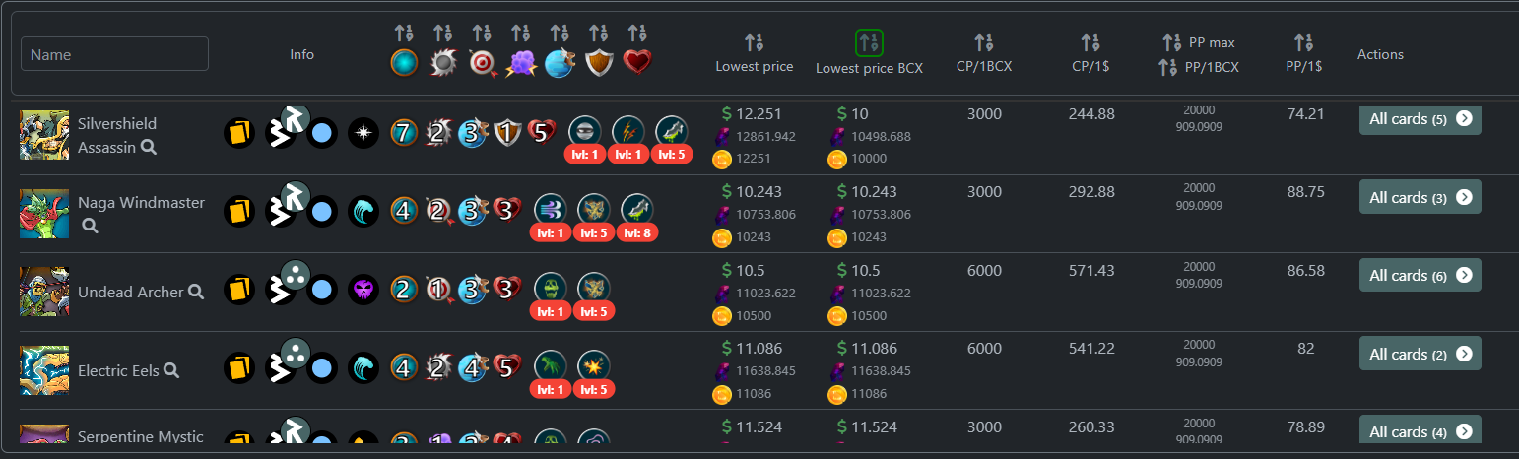1519x459 pixels.
Task: Click white star Life element for Silvershield Assassin
Action: [363, 132]
